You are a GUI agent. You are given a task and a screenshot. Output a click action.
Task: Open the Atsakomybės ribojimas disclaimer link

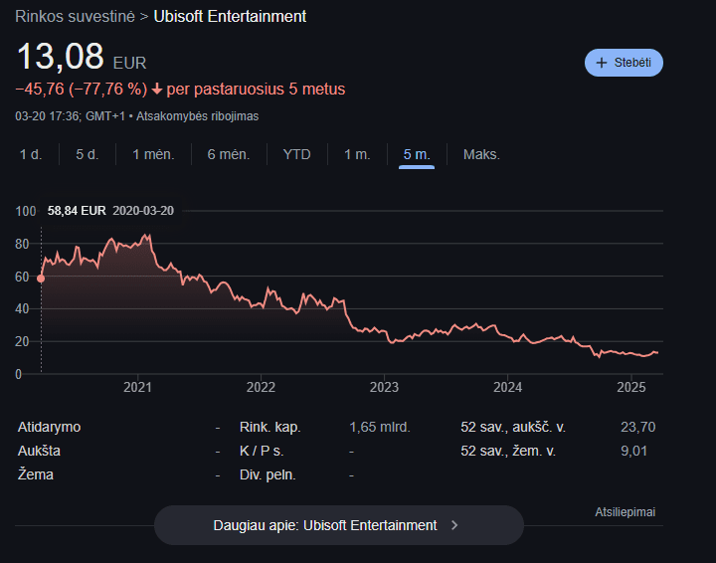coord(197,116)
